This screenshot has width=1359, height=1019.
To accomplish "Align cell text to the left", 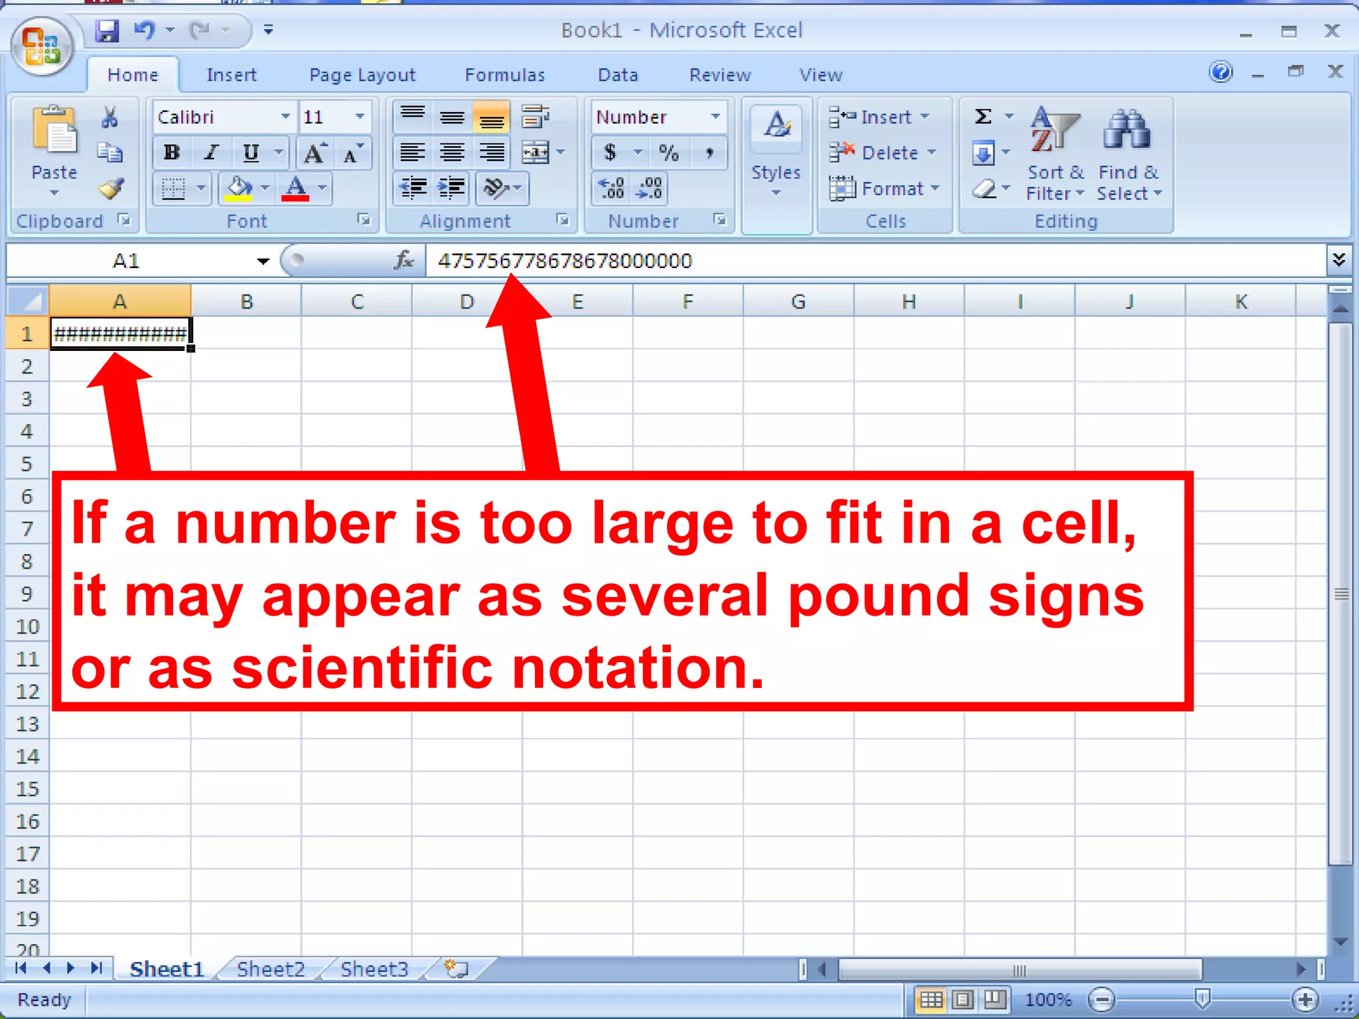I will coord(413,153).
